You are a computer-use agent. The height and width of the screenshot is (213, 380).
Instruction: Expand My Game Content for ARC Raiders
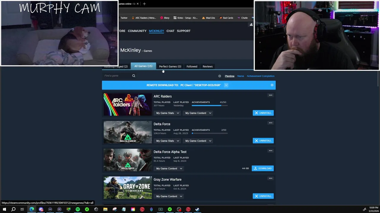click(x=198, y=113)
